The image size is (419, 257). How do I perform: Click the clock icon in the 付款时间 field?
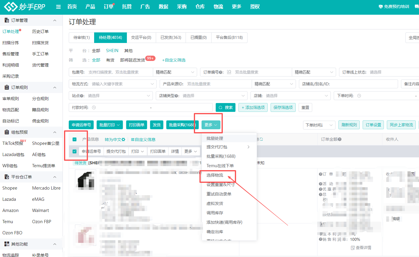click(x=94, y=107)
